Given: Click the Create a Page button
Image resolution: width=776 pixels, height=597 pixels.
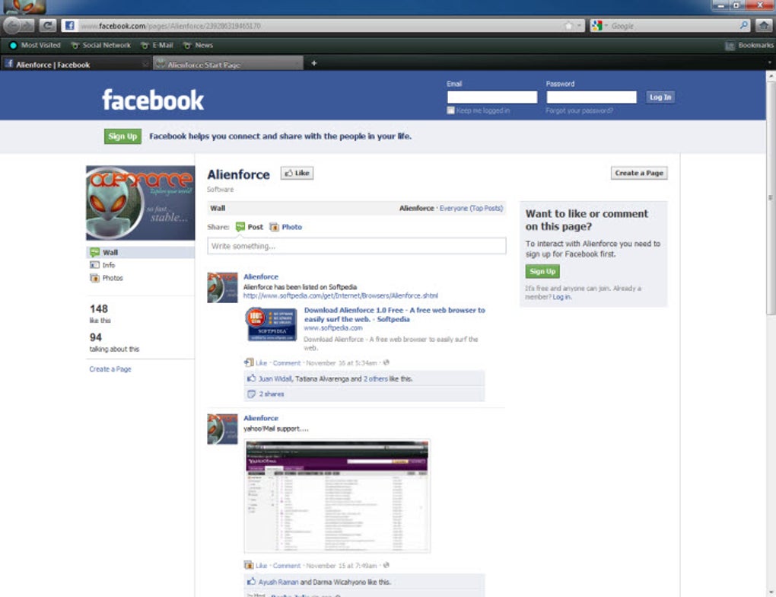Looking at the screenshot, I should point(639,173).
